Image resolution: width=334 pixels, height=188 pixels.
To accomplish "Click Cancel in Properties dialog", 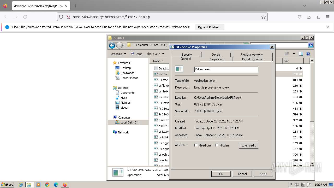I will 242,174.
